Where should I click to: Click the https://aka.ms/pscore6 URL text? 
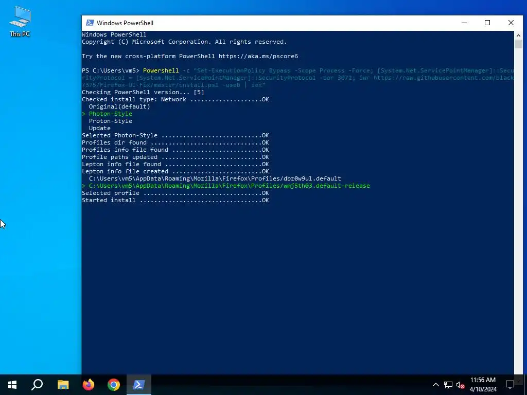[x=258, y=56]
